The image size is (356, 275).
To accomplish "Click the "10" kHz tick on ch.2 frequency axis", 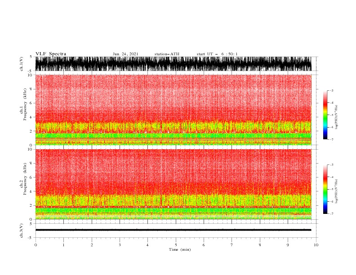I will pyautogui.click(x=30, y=149).
